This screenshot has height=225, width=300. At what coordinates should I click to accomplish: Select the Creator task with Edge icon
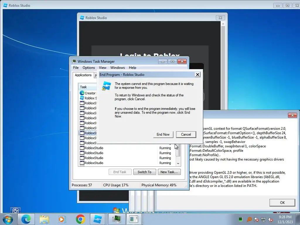[x=88, y=93]
